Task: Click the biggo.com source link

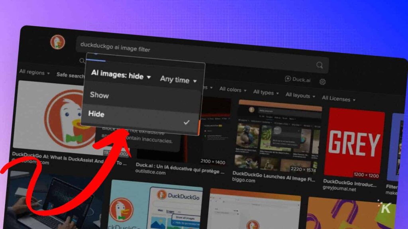Action: click(244, 180)
